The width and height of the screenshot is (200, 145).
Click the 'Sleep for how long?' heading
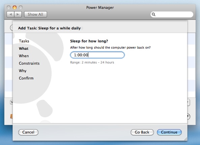click(89, 41)
